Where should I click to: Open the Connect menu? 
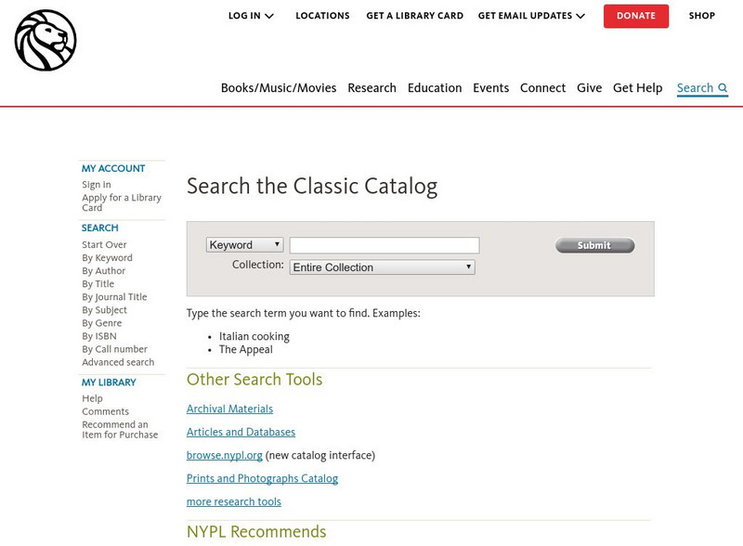point(543,88)
